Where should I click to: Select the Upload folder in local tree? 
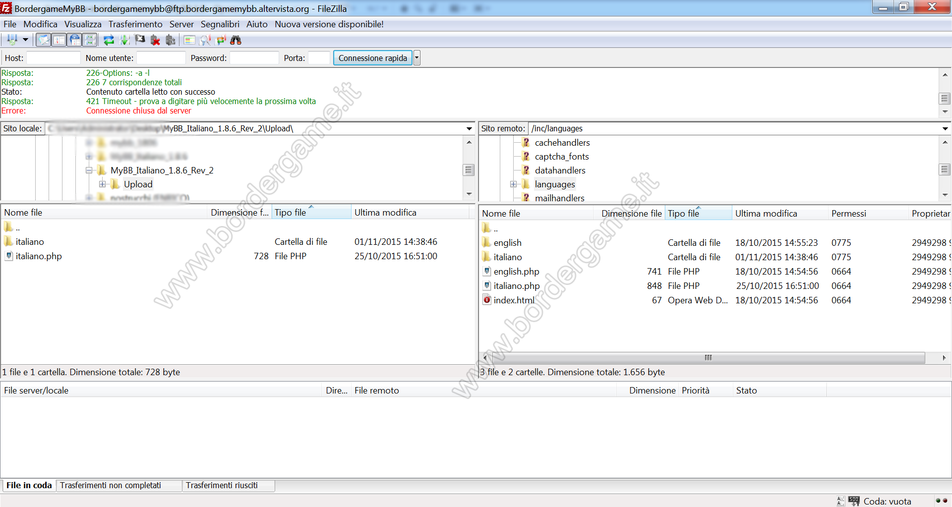point(138,184)
